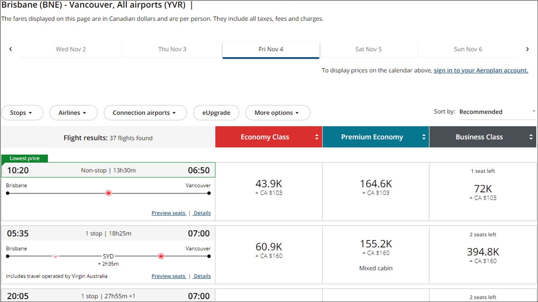This screenshot has height=302, width=538.
Task: Click Air Canada logo on non-stop route
Action: coord(108,193)
